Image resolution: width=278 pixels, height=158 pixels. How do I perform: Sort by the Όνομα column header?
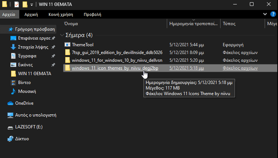coord(71,24)
